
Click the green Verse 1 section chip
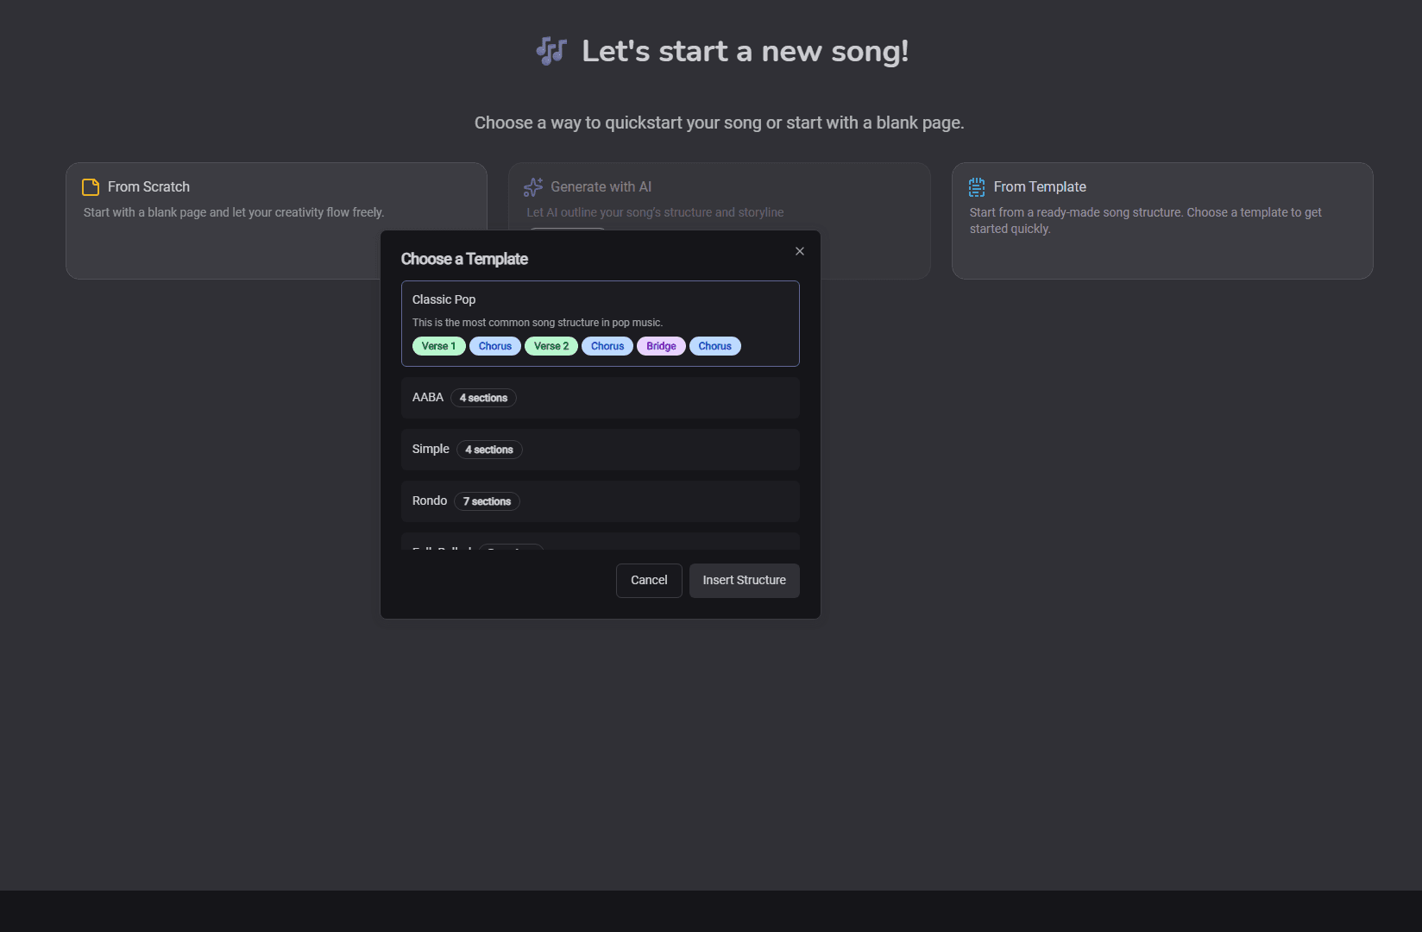pos(438,345)
